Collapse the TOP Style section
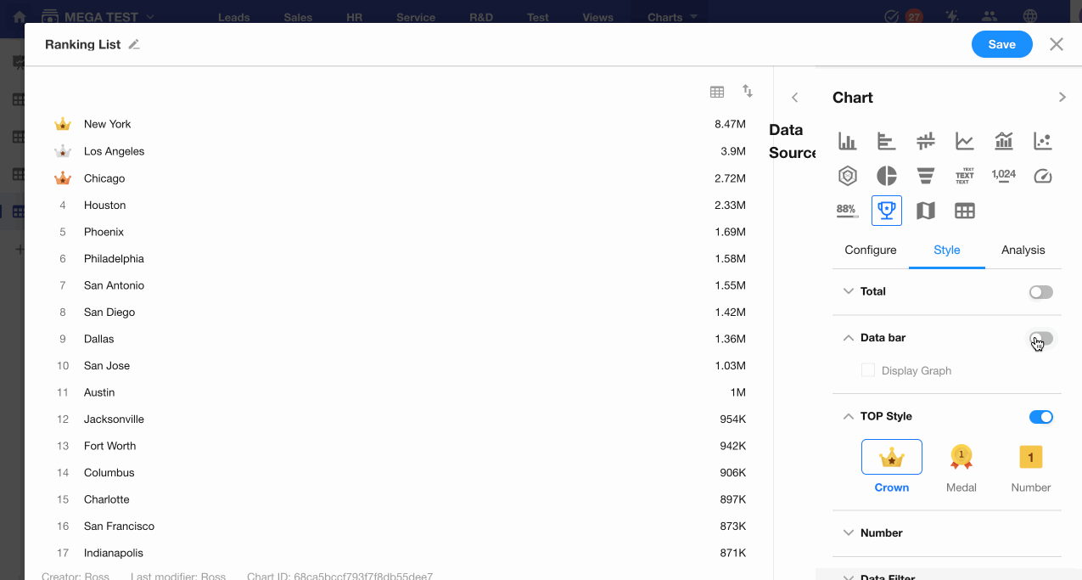This screenshot has width=1082, height=580. coord(849,416)
